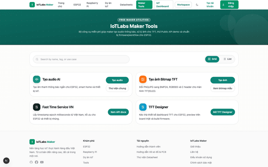Open Liên hệ footer link
Screen dimensions: 268x167
click(x=194, y=152)
